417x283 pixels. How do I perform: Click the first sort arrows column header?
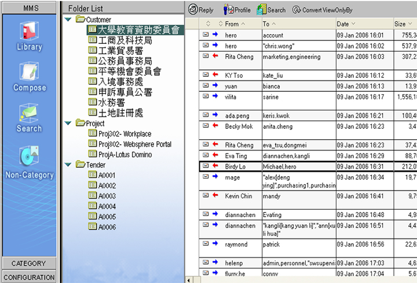[x=209, y=24]
